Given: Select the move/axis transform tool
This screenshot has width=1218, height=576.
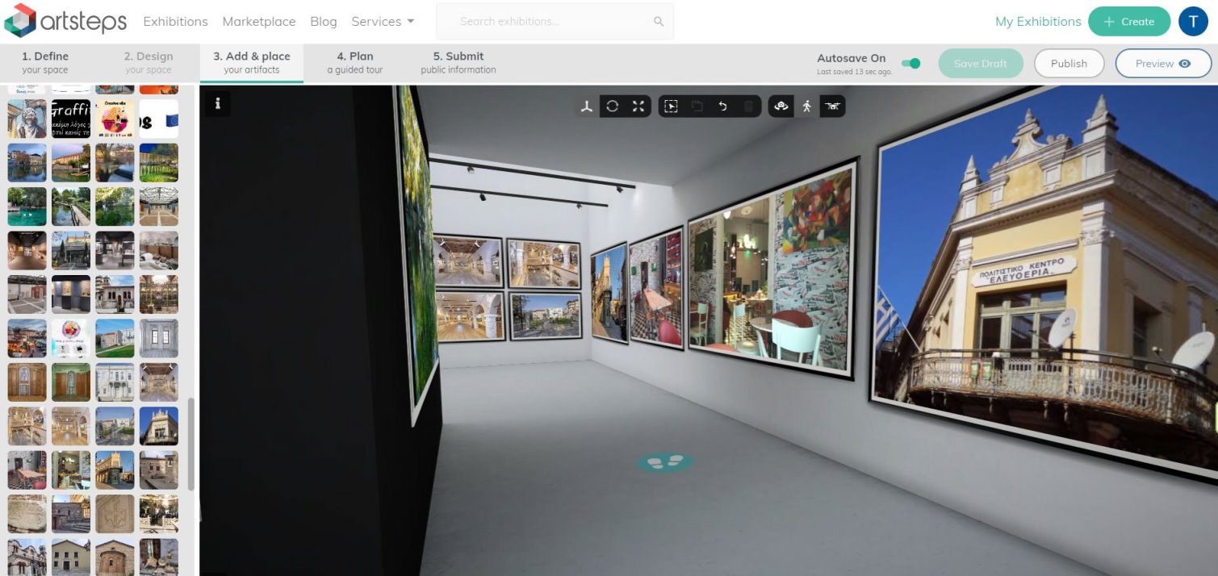Looking at the screenshot, I should pos(587,106).
